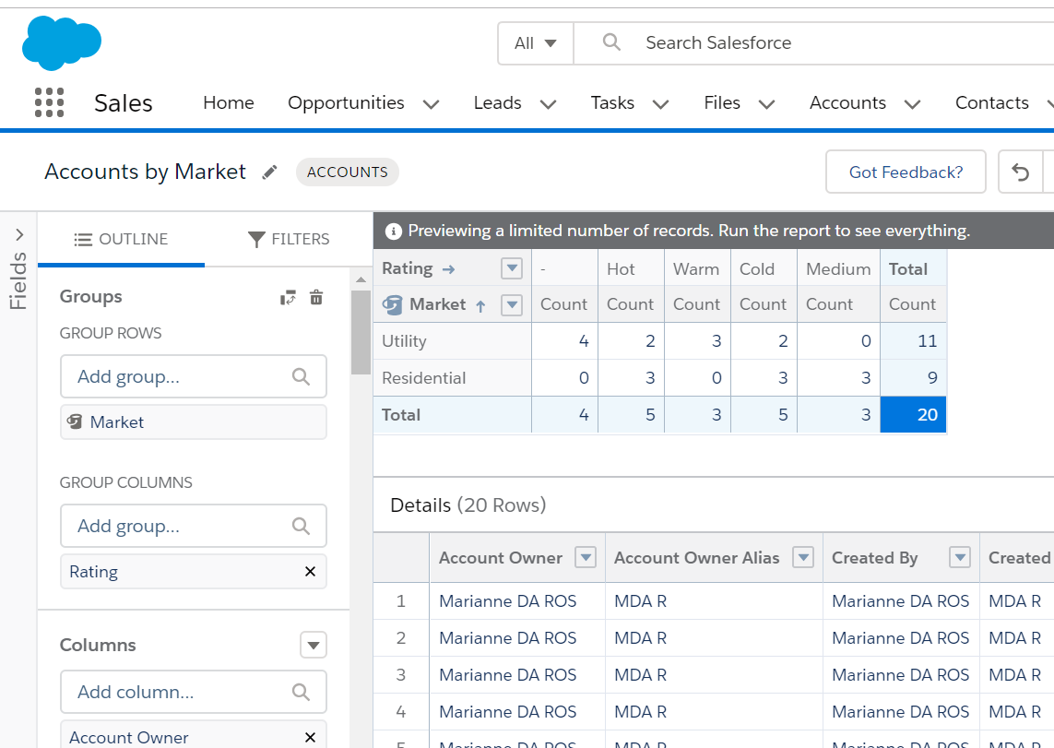
Task: Open Account Owner column dropdown
Action: point(586,557)
